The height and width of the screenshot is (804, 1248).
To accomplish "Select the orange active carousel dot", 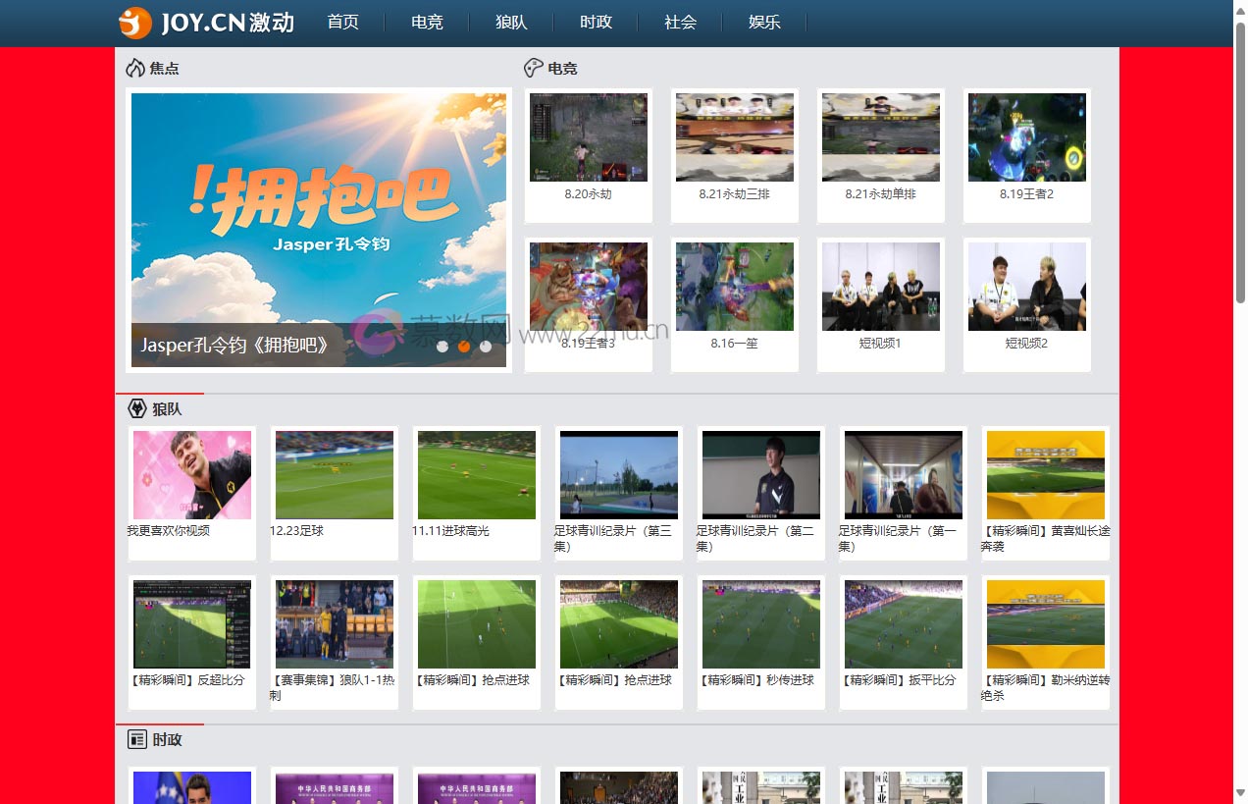I will coord(464,347).
